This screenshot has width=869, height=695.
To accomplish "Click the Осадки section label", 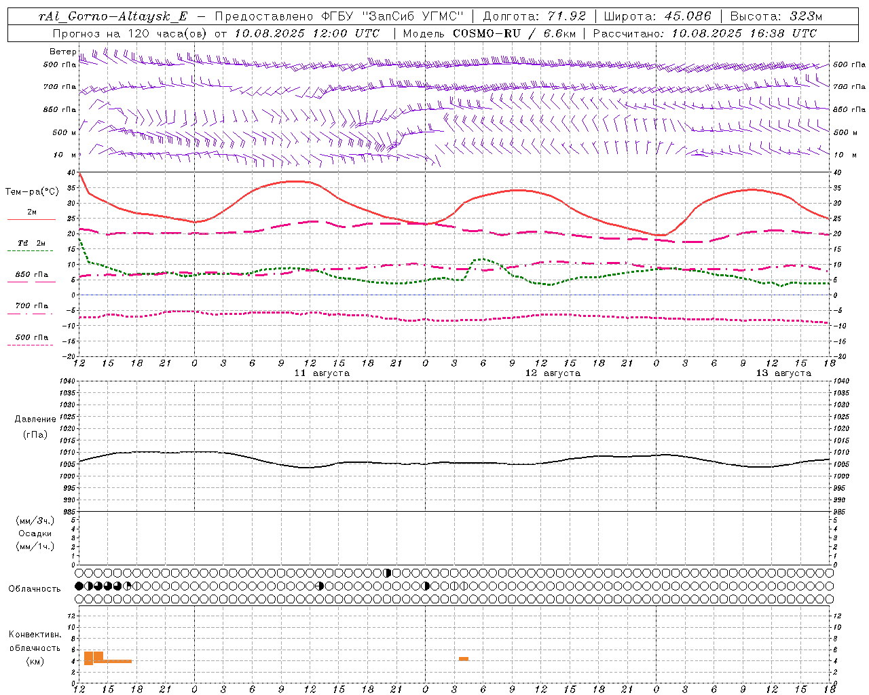I will (x=35, y=533).
